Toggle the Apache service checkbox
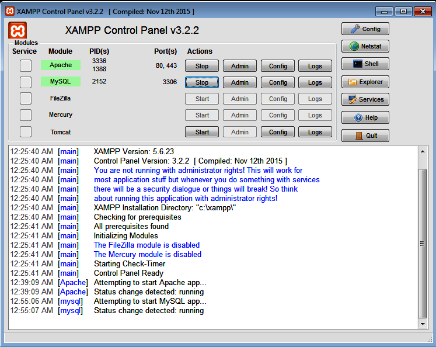 [x=26, y=65]
